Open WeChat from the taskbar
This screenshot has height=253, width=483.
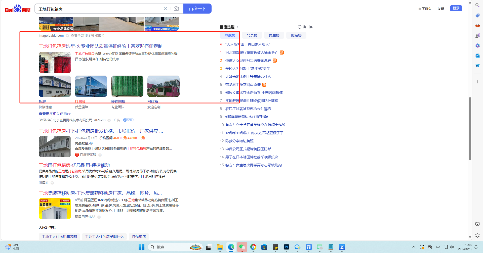(x=242, y=247)
